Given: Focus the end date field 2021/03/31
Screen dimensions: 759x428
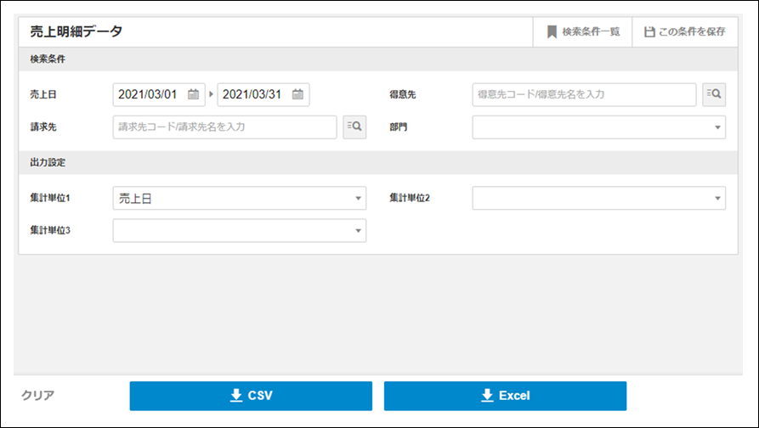Looking at the screenshot, I should tap(252, 94).
